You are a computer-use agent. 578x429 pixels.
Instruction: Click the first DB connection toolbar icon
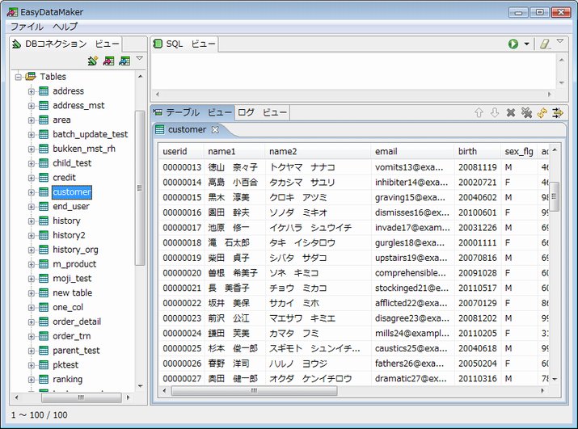[x=92, y=61]
